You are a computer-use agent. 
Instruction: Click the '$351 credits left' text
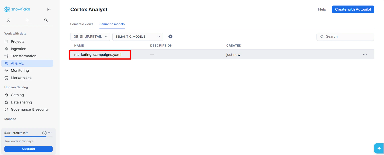16,133
